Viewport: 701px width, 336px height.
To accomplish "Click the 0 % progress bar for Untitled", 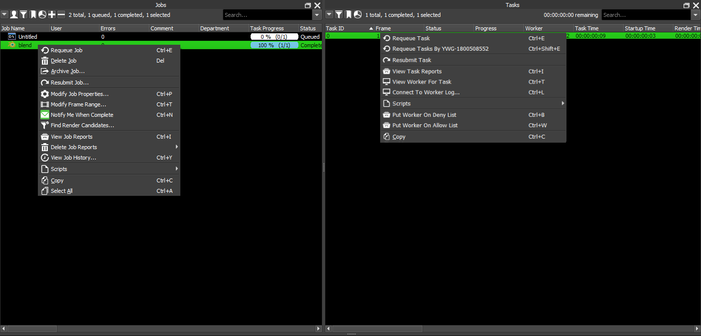I will (x=274, y=37).
